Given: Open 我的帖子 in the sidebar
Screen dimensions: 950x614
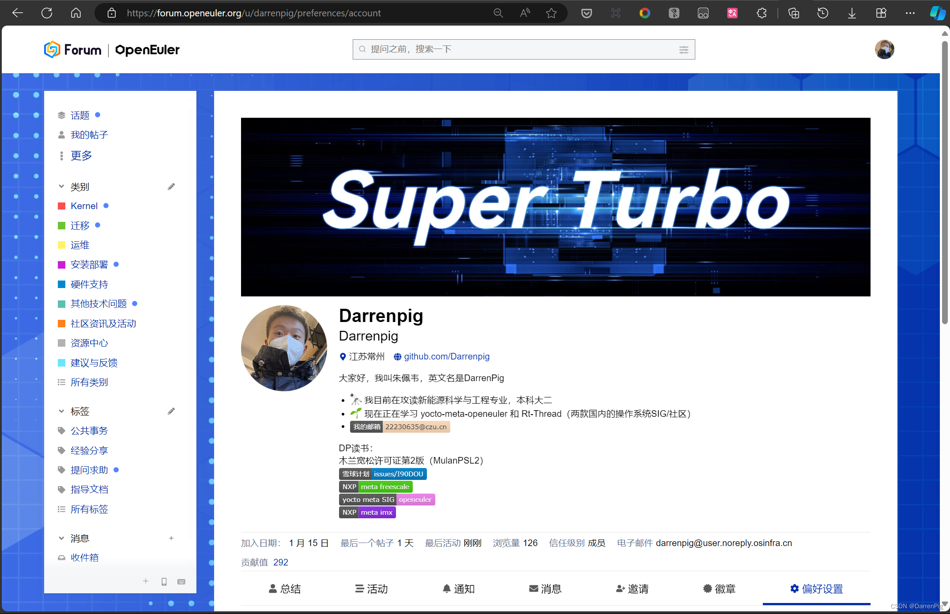Looking at the screenshot, I should click(x=89, y=135).
